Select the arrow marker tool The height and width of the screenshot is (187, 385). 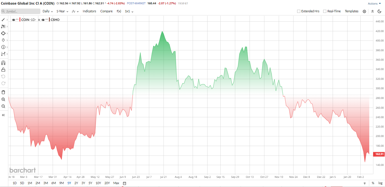click(3, 40)
